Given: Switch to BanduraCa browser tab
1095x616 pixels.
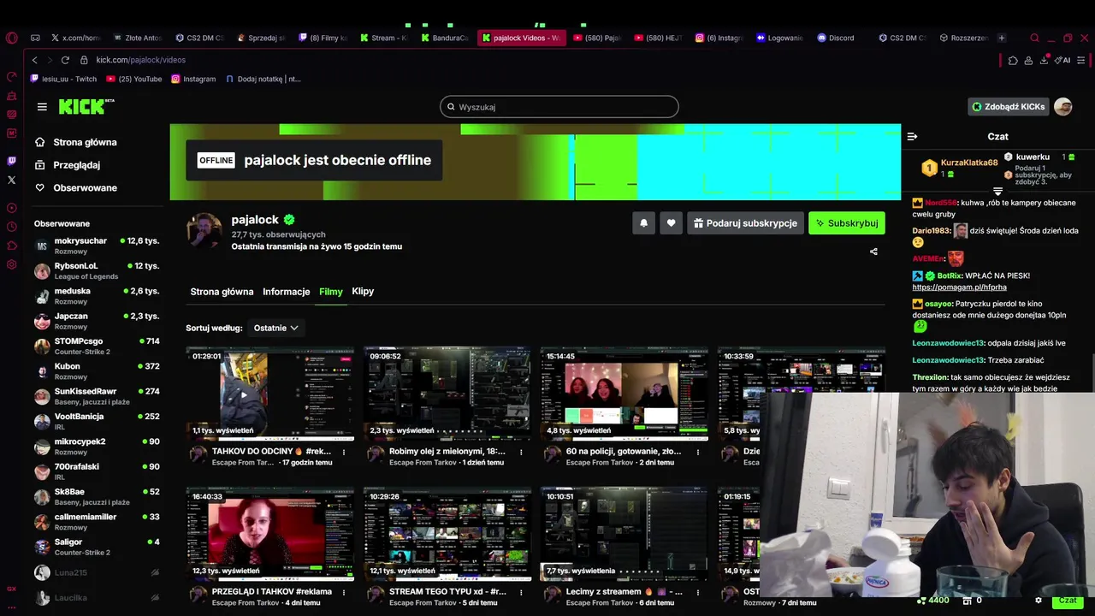Looking at the screenshot, I should tap(444, 38).
